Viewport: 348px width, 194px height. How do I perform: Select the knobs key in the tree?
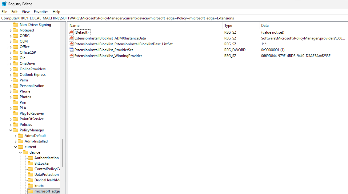tap(39, 186)
